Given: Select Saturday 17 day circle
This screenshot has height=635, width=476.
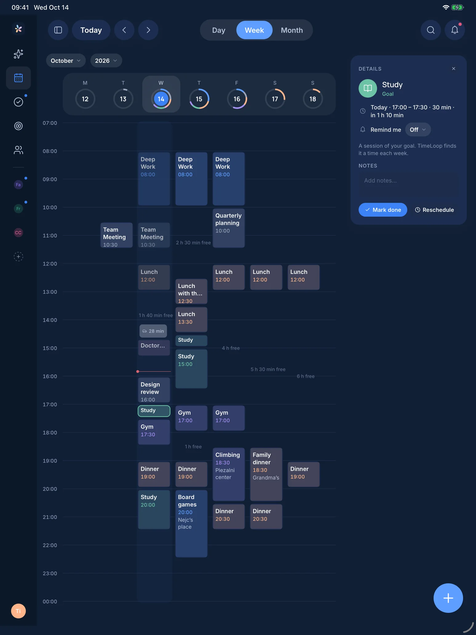Looking at the screenshot, I should [275, 99].
